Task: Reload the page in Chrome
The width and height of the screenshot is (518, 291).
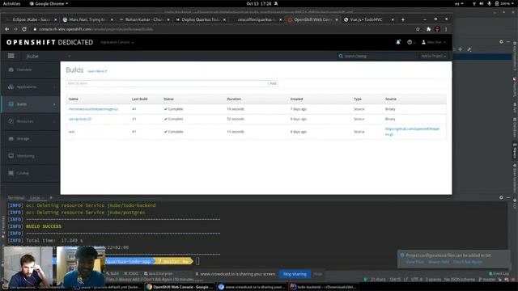Action: 24,29
